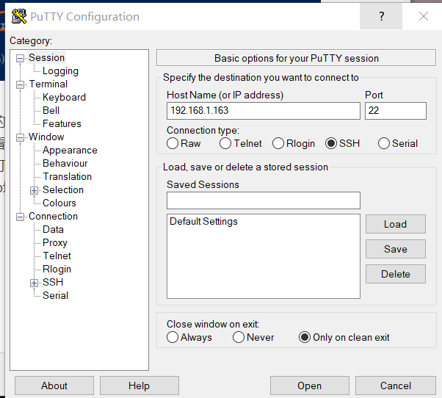
Task: Click the PuTTY icon in the title bar
Action: [x=19, y=16]
